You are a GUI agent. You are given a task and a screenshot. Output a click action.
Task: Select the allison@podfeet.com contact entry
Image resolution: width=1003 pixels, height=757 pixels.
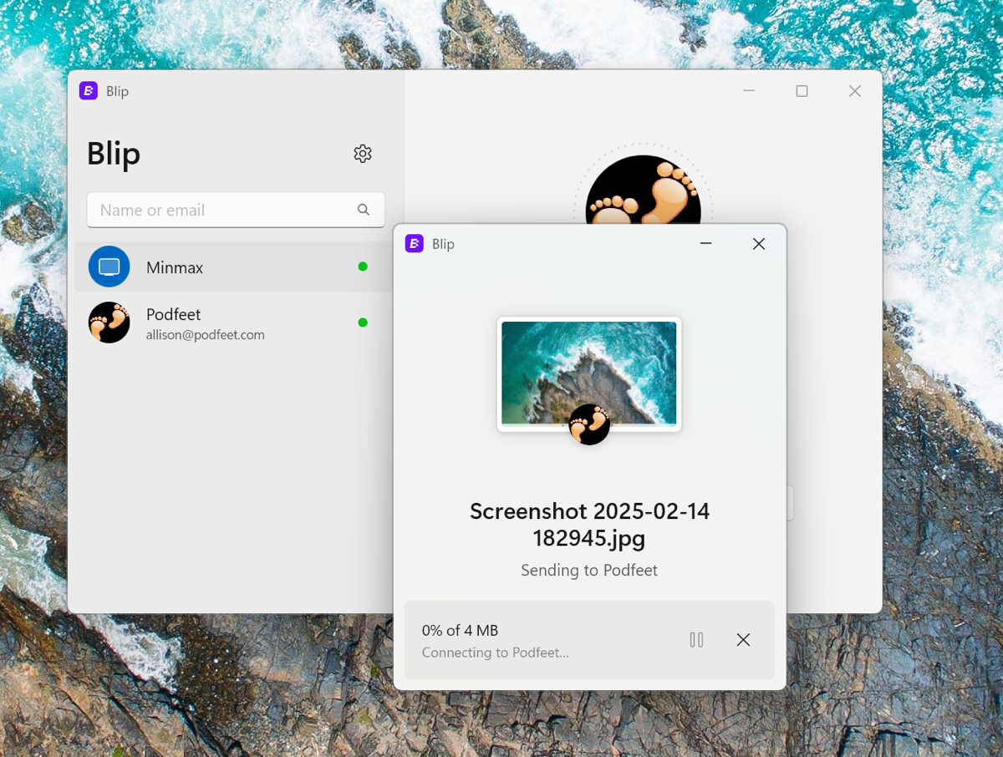coord(205,335)
